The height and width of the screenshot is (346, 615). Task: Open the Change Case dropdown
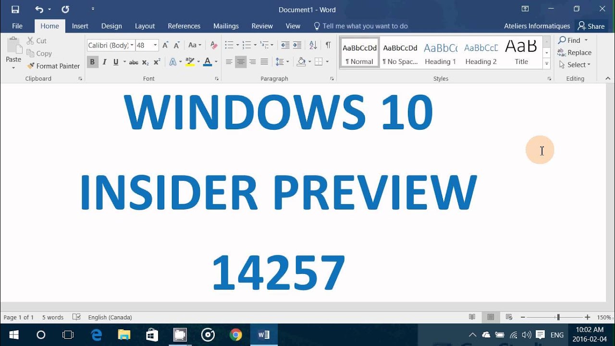[x=195, y=45]
